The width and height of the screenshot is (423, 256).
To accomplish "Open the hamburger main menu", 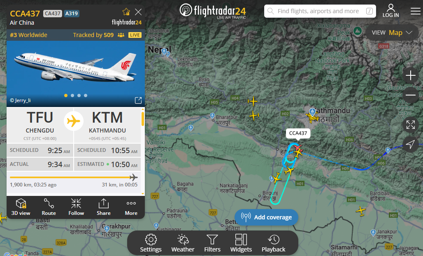I will coord(416,11).
